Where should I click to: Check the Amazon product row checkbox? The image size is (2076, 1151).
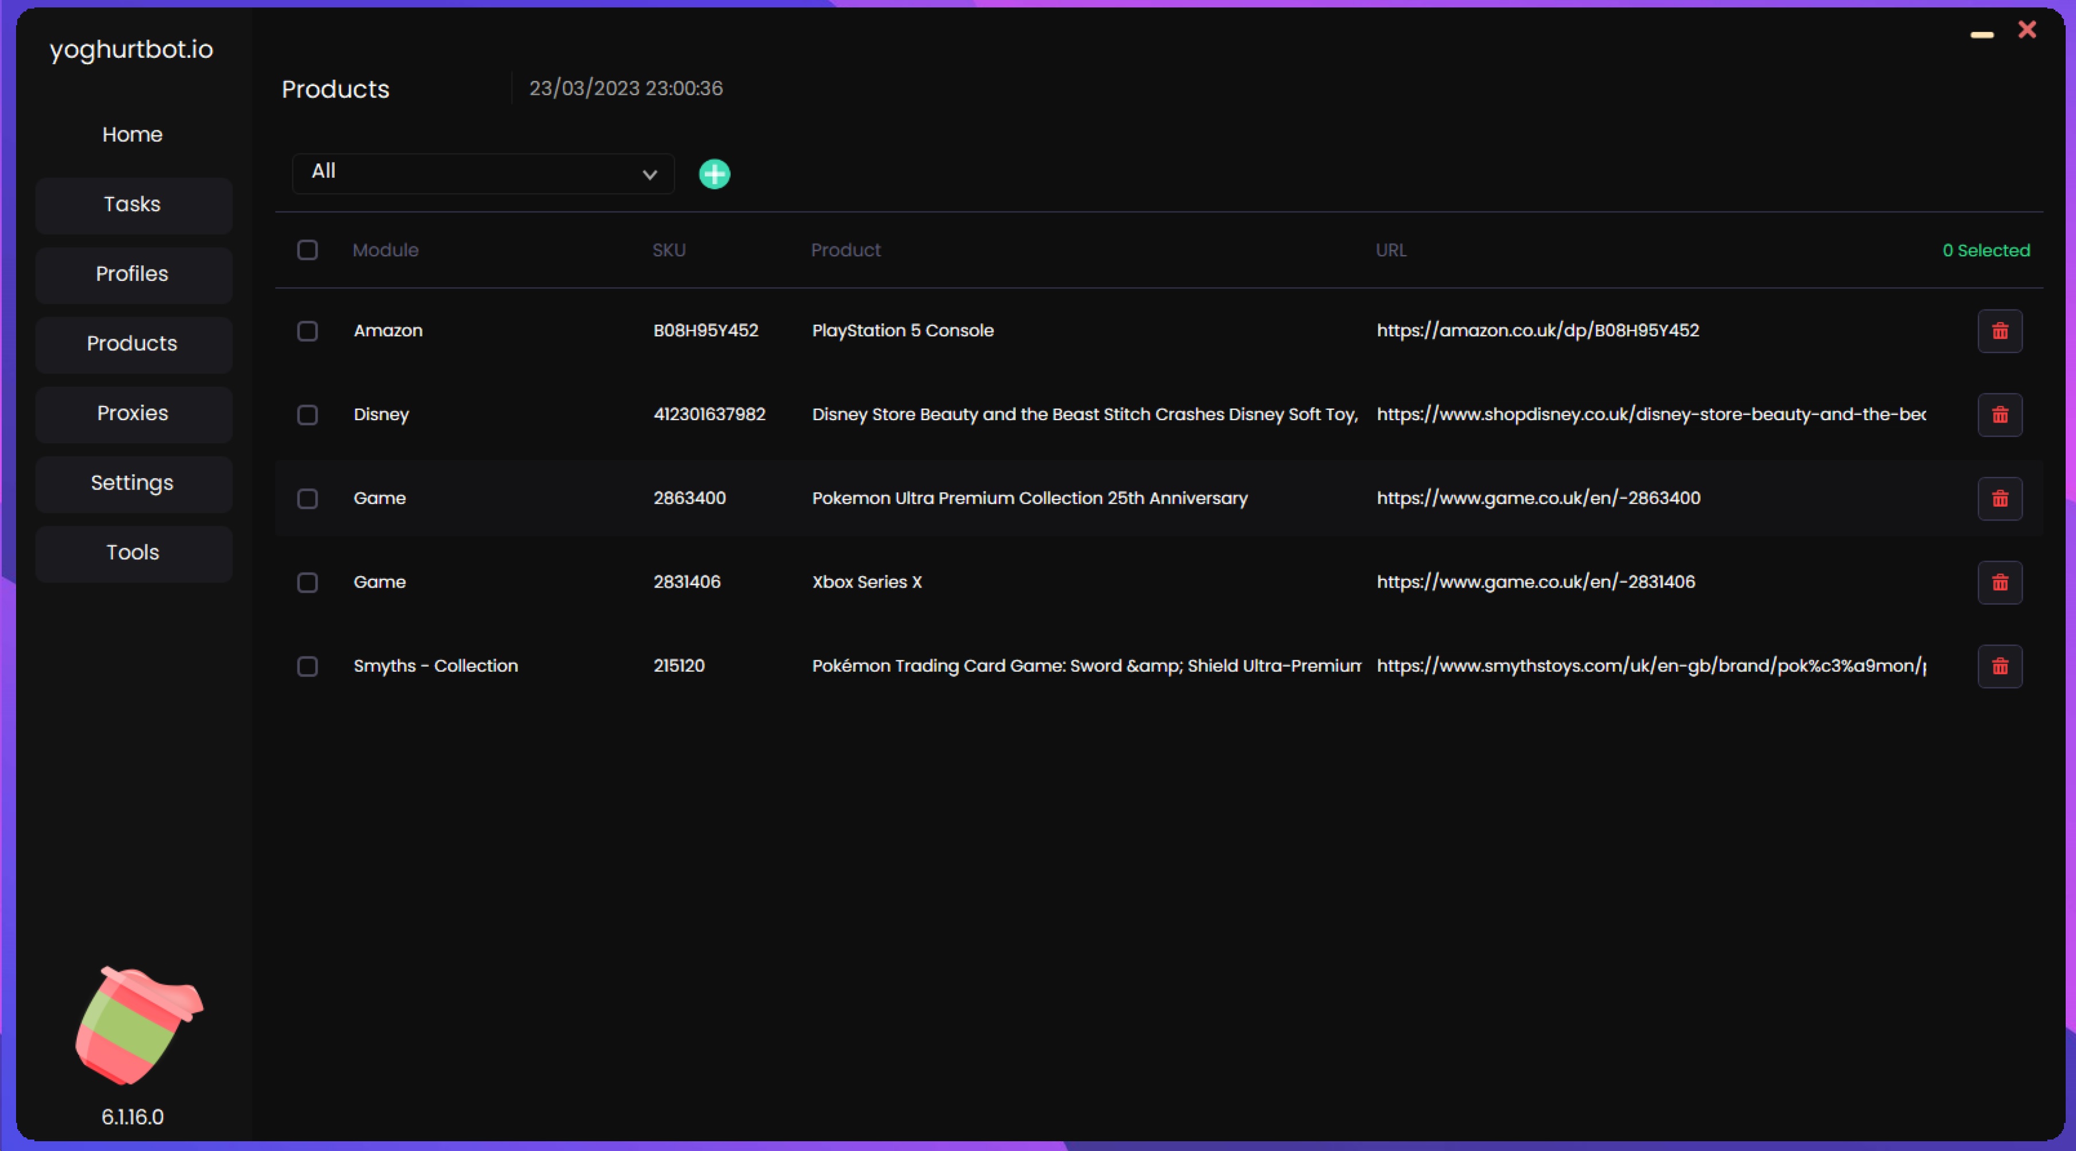(x=307, y=331)
